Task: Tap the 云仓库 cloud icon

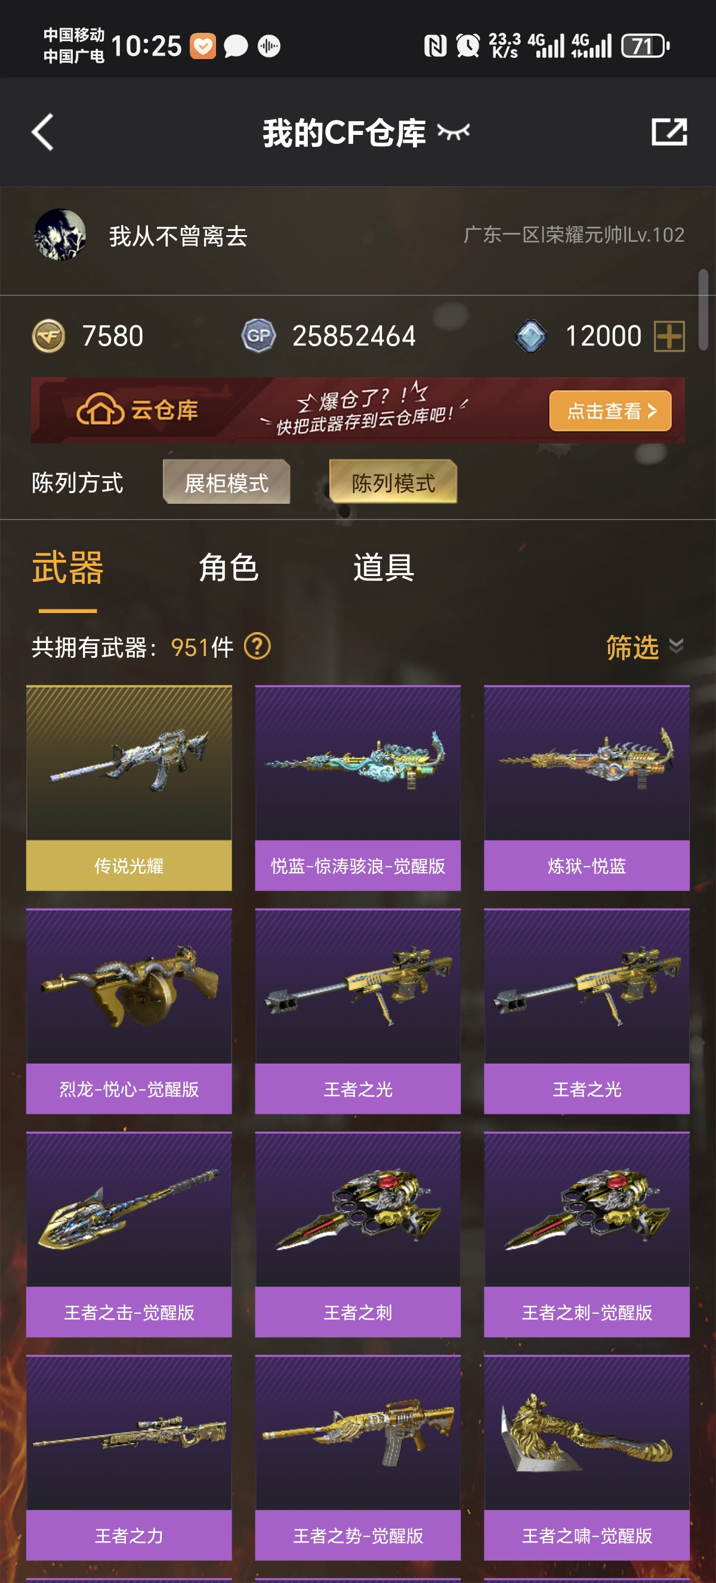Action: pos(100,410)
